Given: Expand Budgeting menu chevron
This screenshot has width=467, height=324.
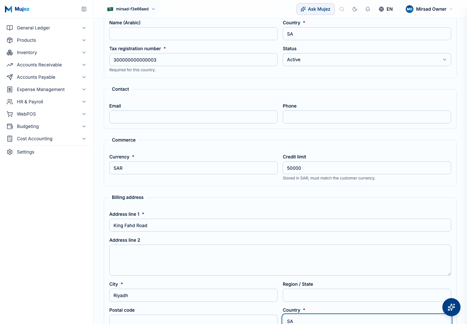Looking at the screenshot, I should (x=84, y=126).
